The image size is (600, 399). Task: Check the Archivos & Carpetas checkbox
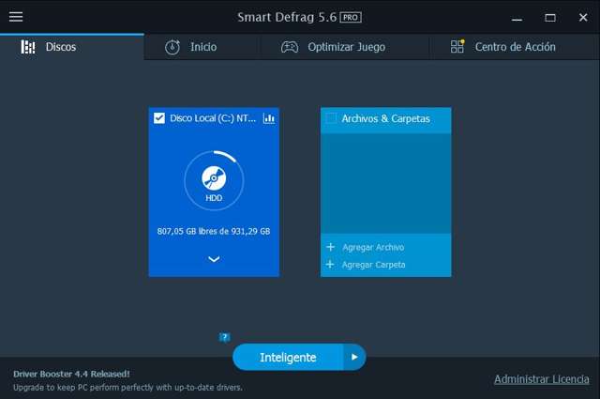click(331, 118)
